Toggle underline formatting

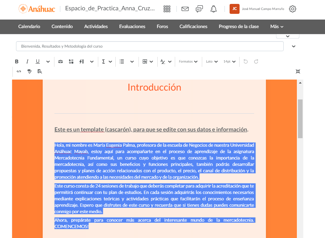click(38, 61)
